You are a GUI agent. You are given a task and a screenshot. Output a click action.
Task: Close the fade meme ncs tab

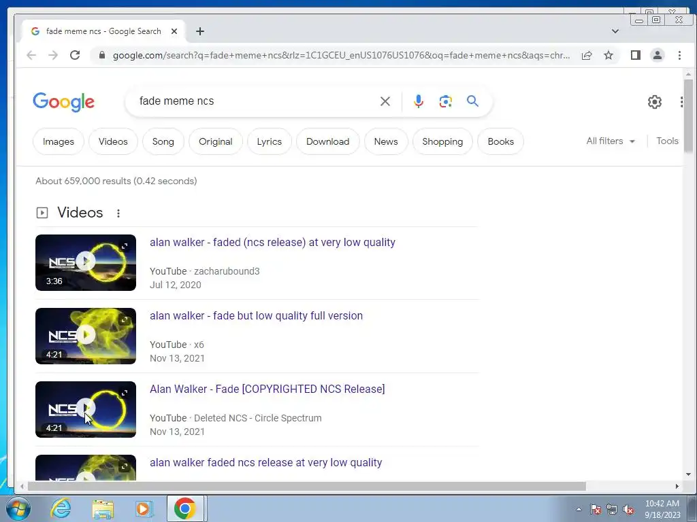174,31
